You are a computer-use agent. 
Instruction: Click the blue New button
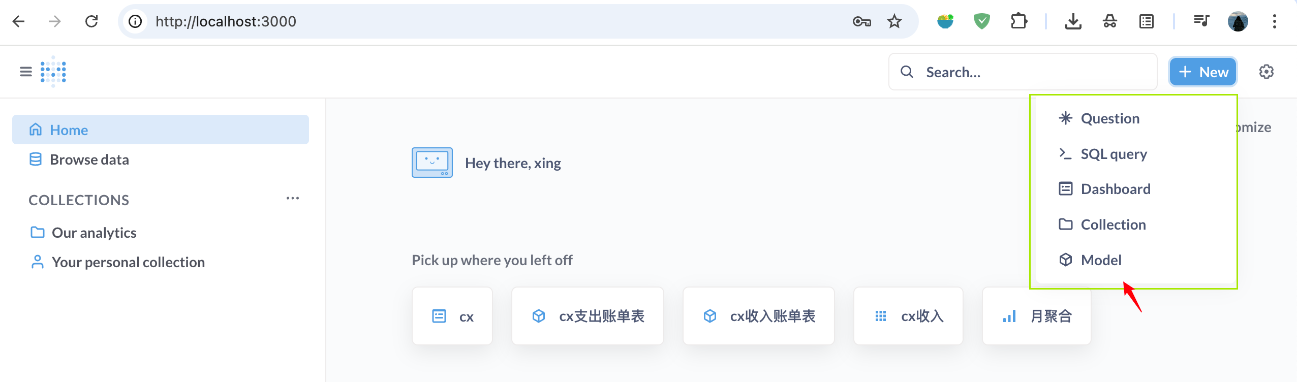(x=1202, y=72)
